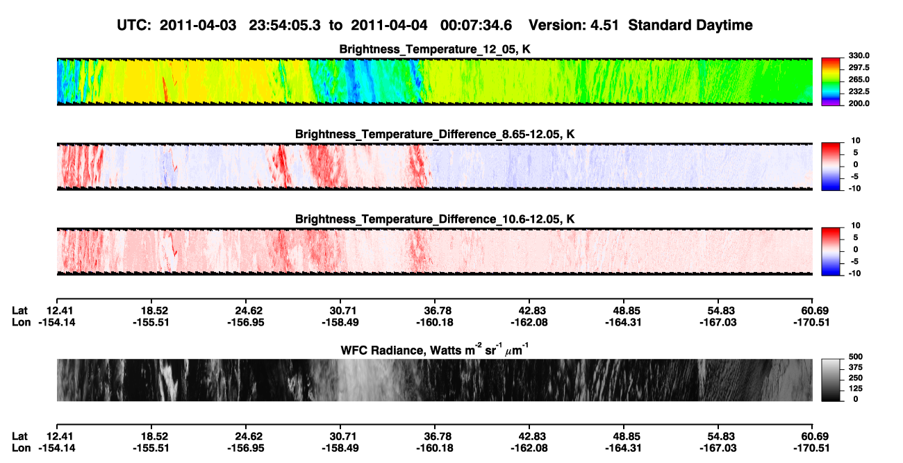Select the Brightness_Temperature_12_05 image strip
903x463 pixels.
click(434, 82)
